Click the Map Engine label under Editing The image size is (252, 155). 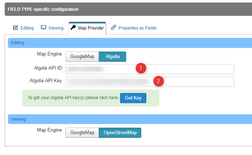point(49,54)
